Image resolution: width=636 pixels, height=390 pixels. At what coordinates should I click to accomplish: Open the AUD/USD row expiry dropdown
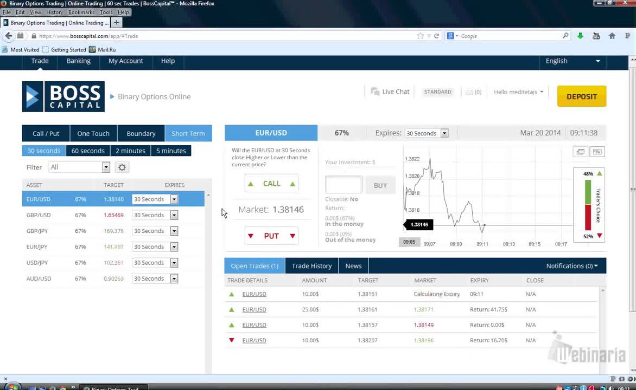tap(174, 278)
